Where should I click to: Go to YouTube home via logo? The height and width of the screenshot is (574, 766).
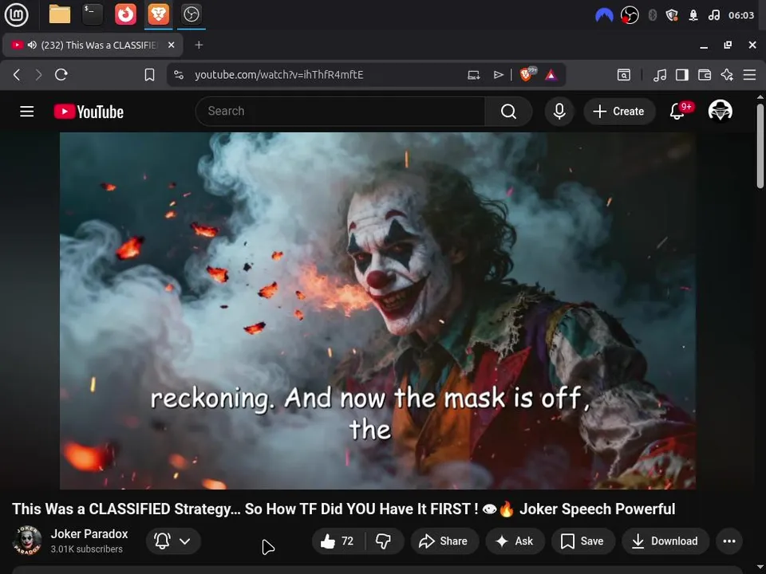89,112
